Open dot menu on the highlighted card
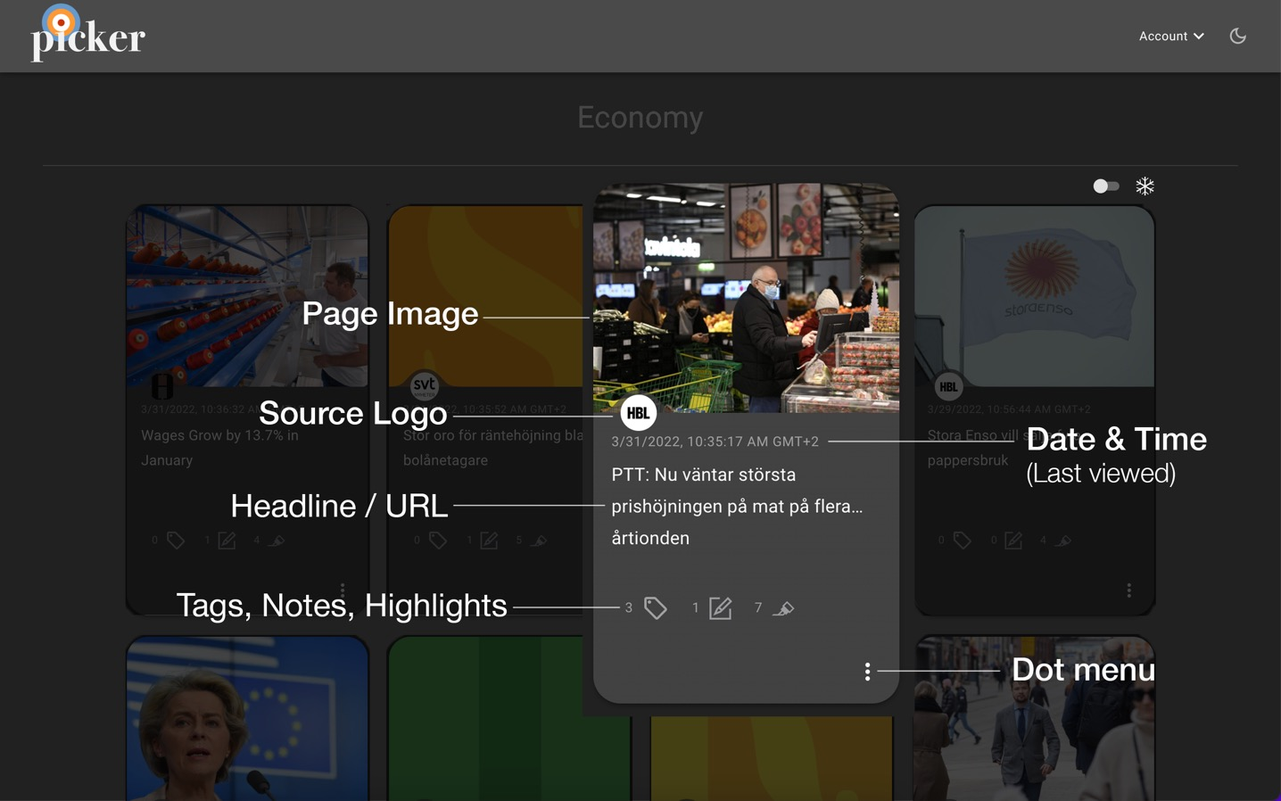1281x801 pixels. click(867, 671)
